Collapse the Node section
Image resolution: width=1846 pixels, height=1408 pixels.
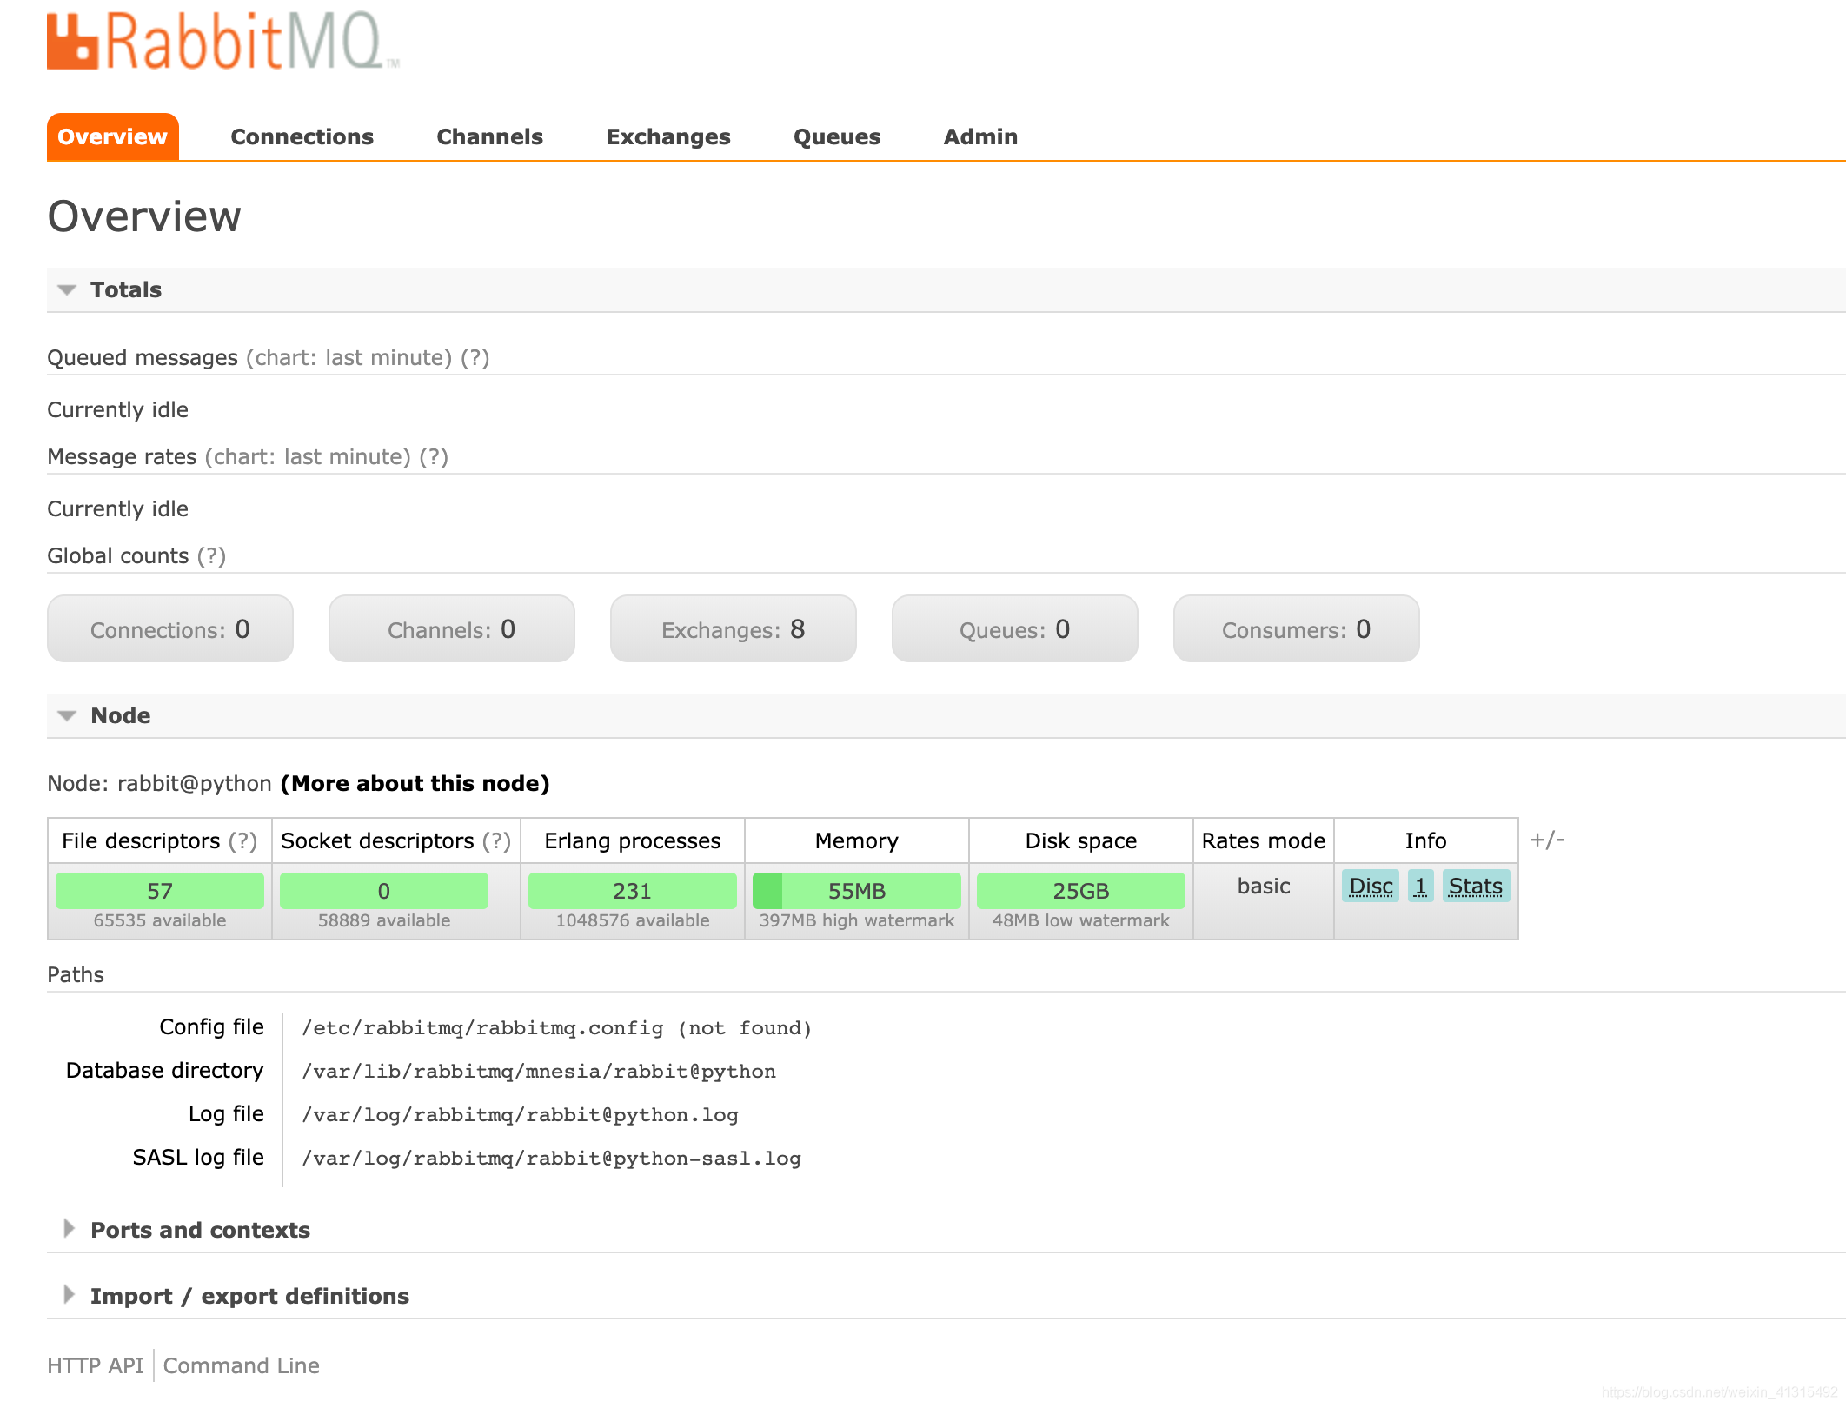pyautogui.click(x=120, y=716)
